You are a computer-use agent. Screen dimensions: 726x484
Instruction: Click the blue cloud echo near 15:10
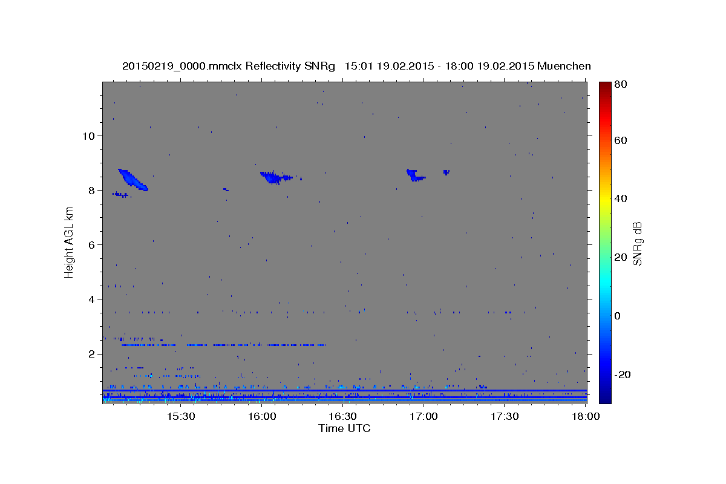pyautogui.click(x=133, y=180)
